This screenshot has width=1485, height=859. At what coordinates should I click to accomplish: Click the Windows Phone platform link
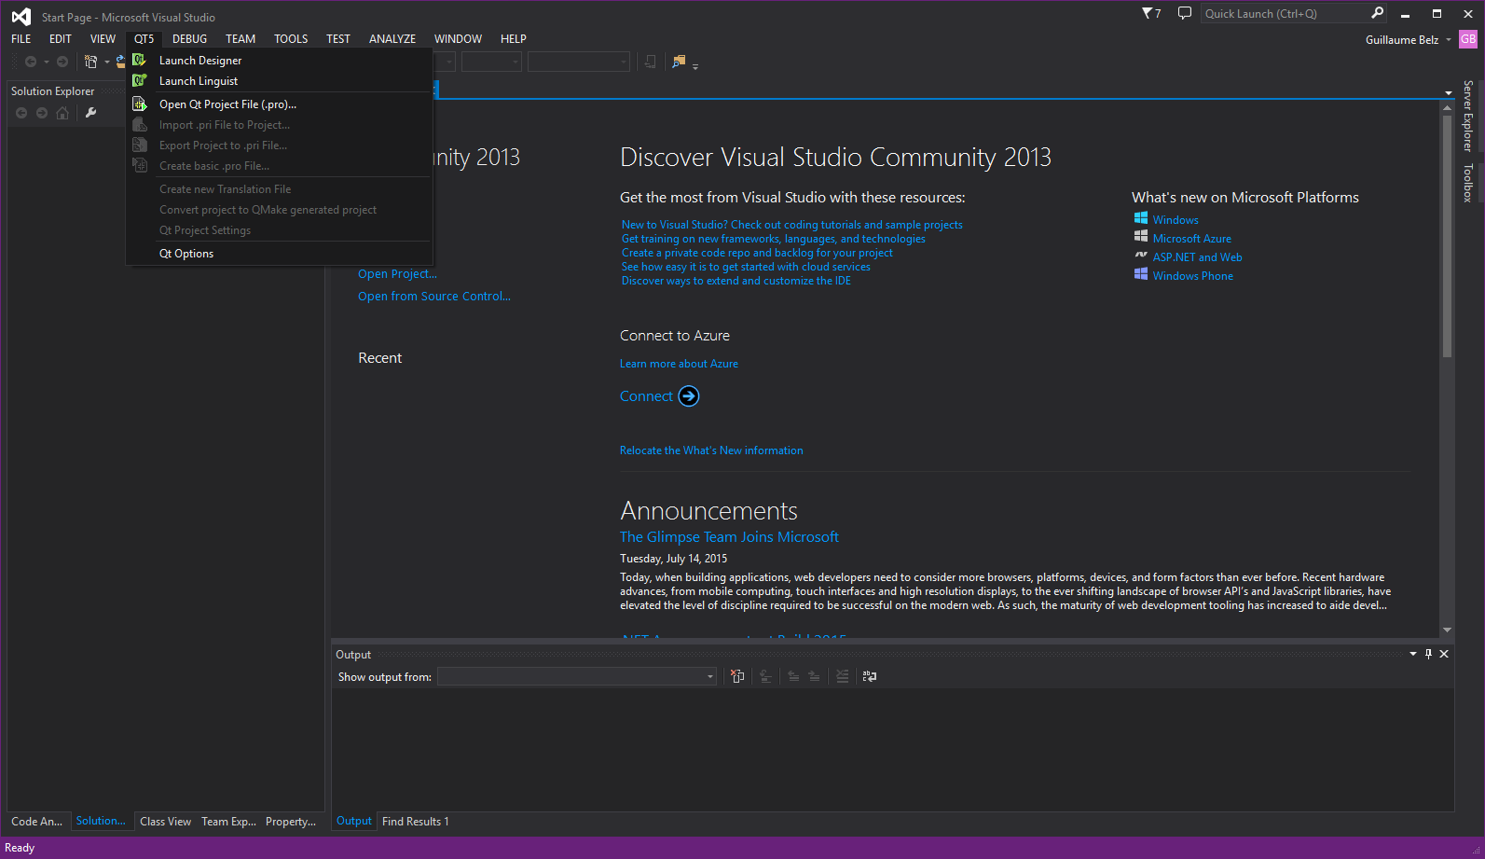click(x=1192, y=276)
